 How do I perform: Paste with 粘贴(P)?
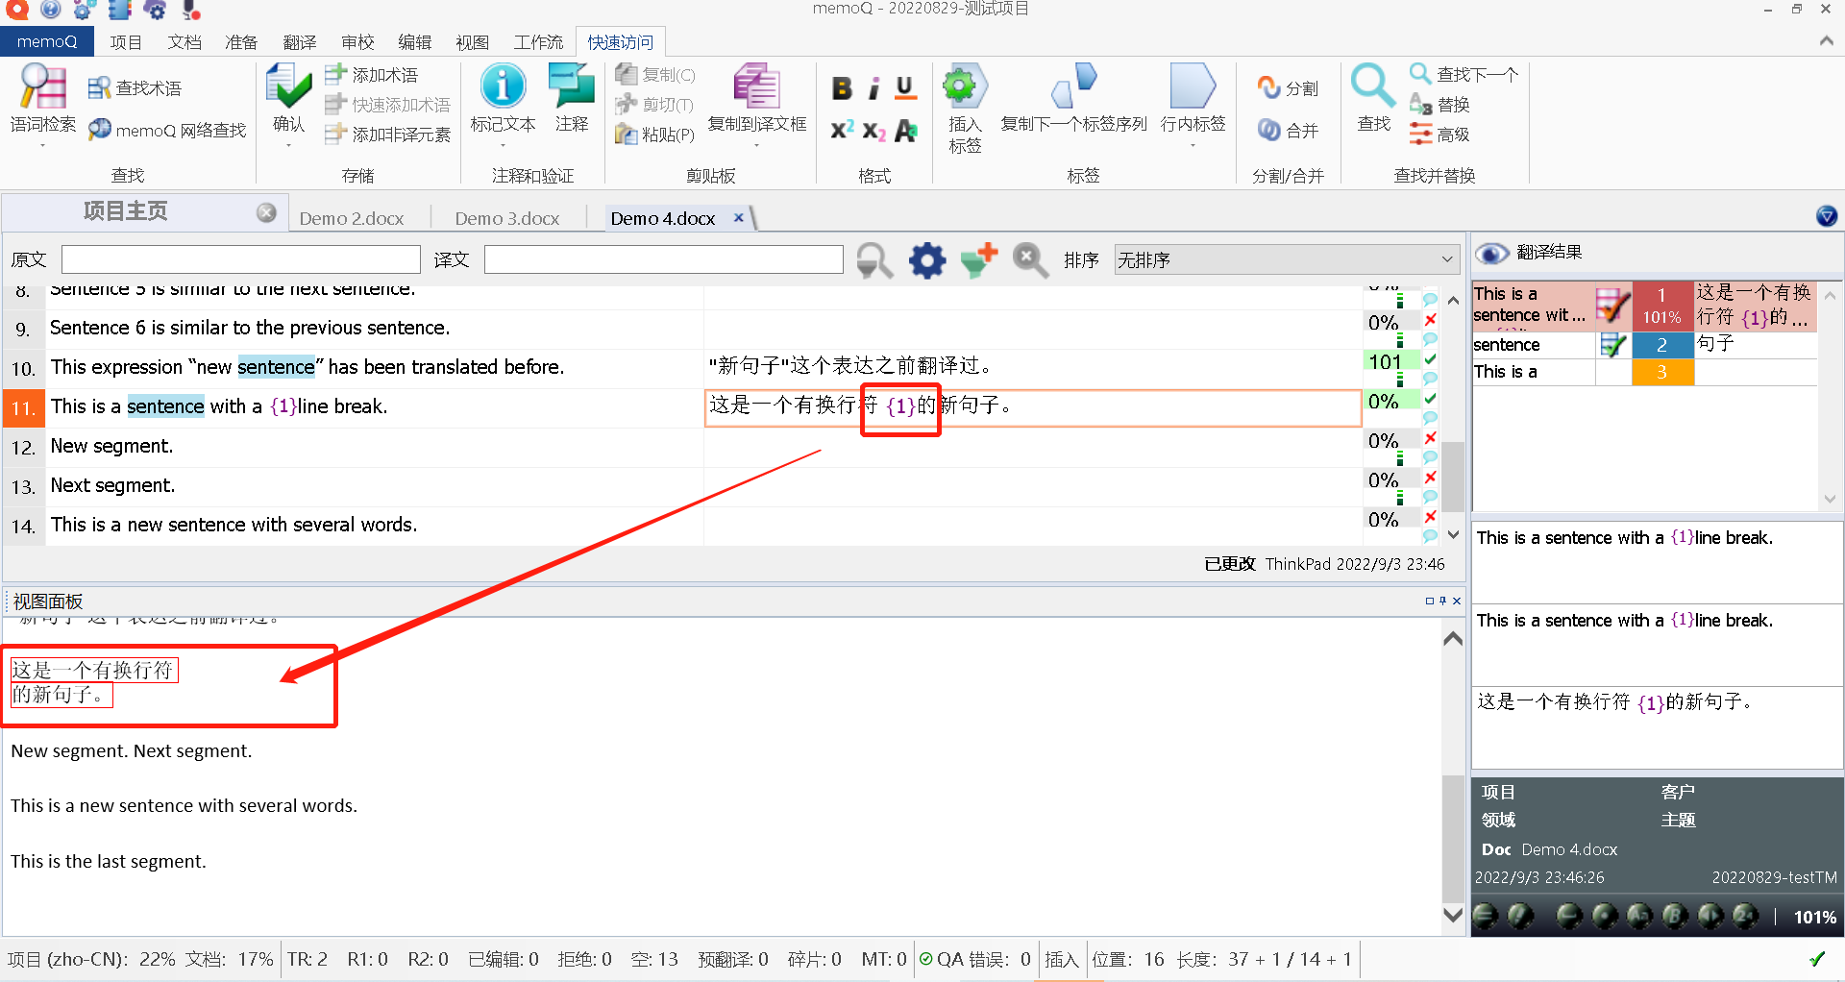pyautogui.click(x=655, y=135)
